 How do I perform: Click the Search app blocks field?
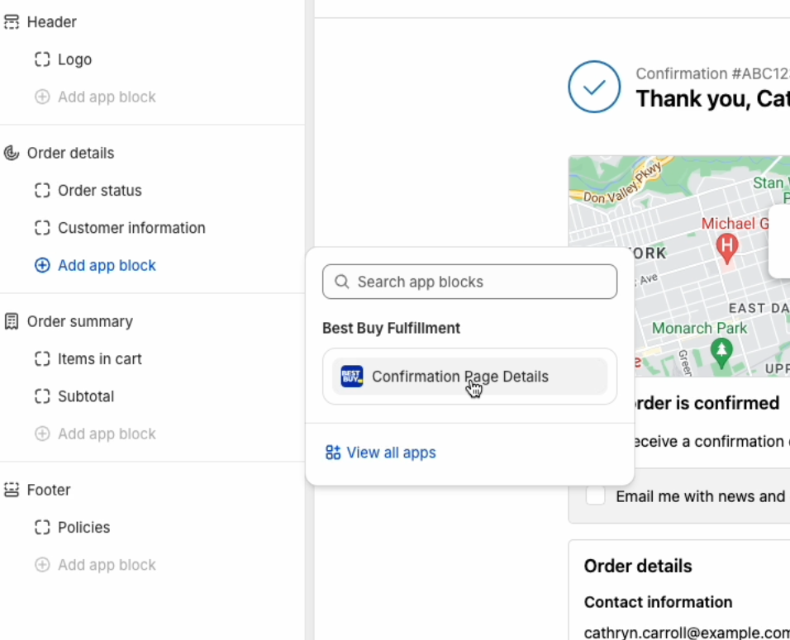(469, 282)
